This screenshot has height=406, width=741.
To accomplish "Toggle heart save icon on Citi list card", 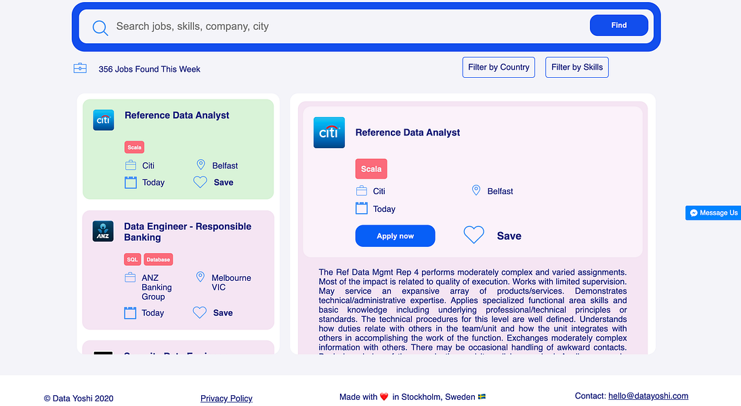I will click(200, 182).
